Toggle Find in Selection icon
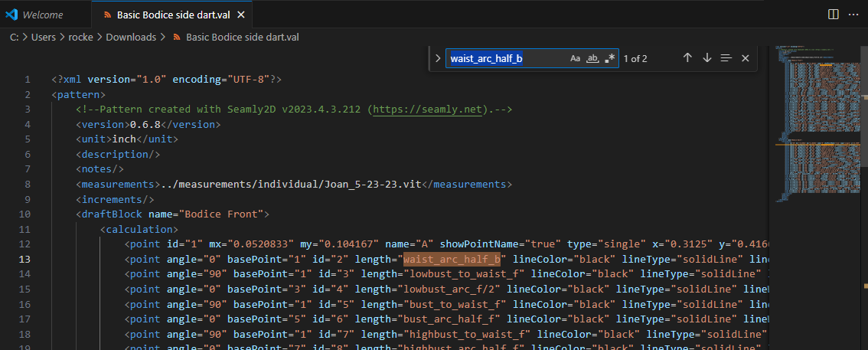Screen dimensions: 868x350 coord(726,57)
